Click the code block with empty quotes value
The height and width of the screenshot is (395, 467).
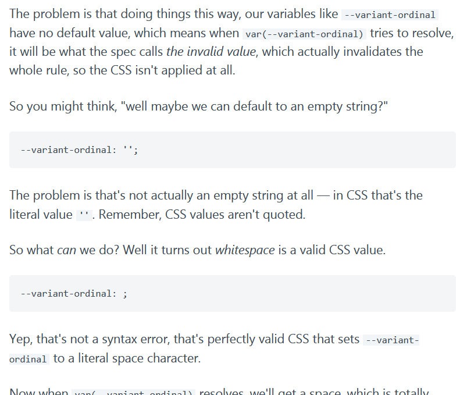pyautogui.click(x=232, y=150)
